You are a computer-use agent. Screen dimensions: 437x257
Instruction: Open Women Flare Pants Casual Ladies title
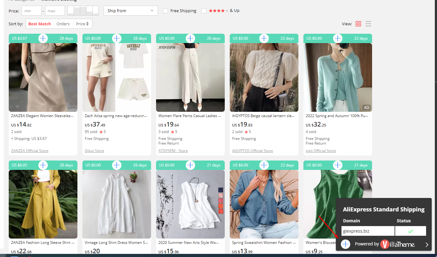click(x=190, y=116)
